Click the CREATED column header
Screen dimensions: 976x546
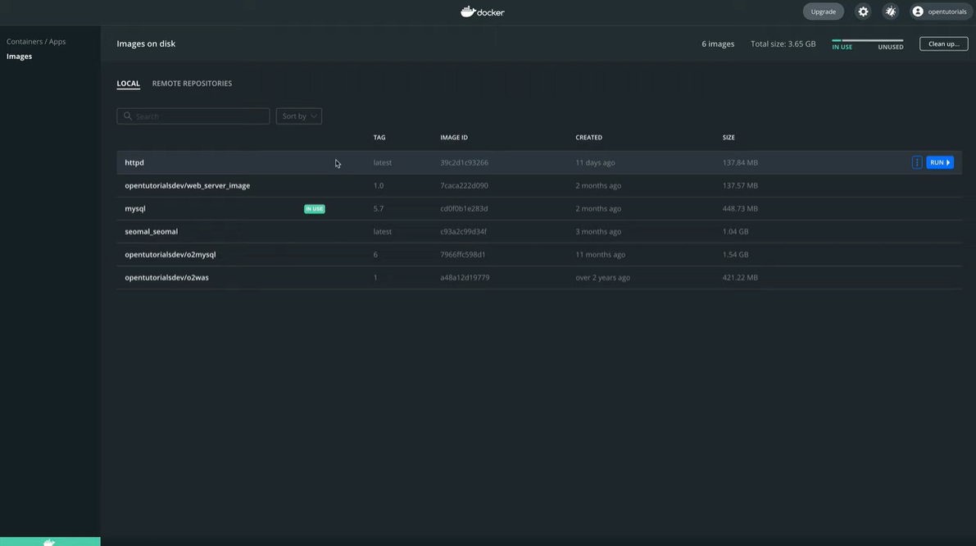pyautogui.click(x=589, y=138)
